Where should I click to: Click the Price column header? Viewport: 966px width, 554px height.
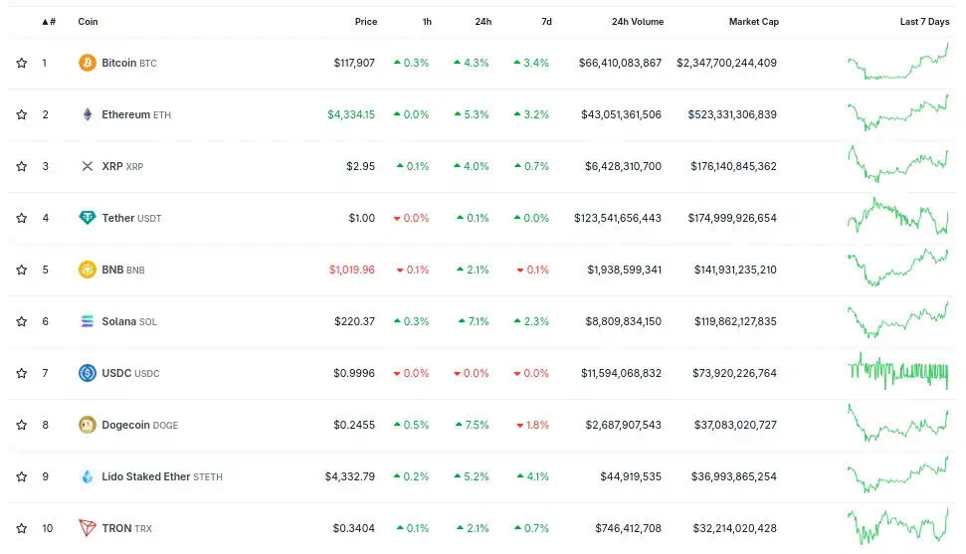click(x=365, y=22)
